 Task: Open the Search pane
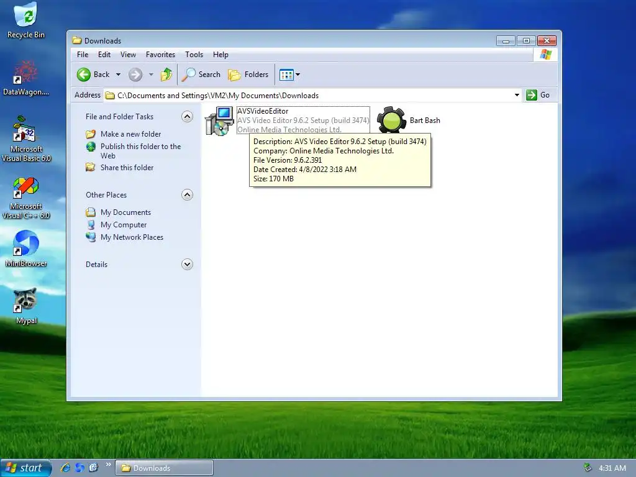point(201,75)
